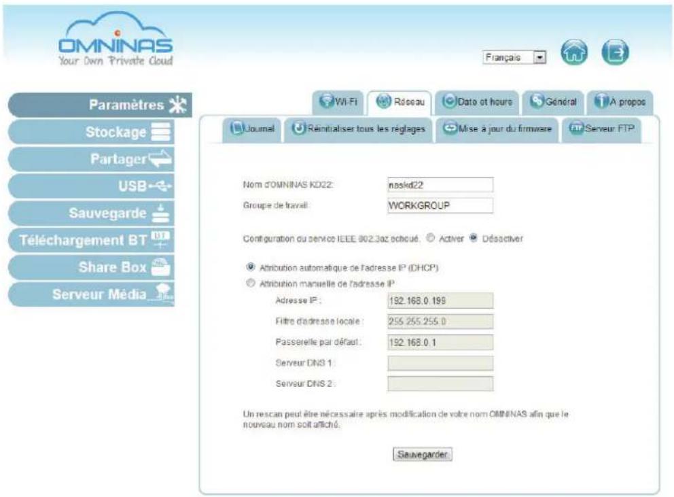Click the Serveur DNS 1 field
The image size is (674, 497).
440,363
